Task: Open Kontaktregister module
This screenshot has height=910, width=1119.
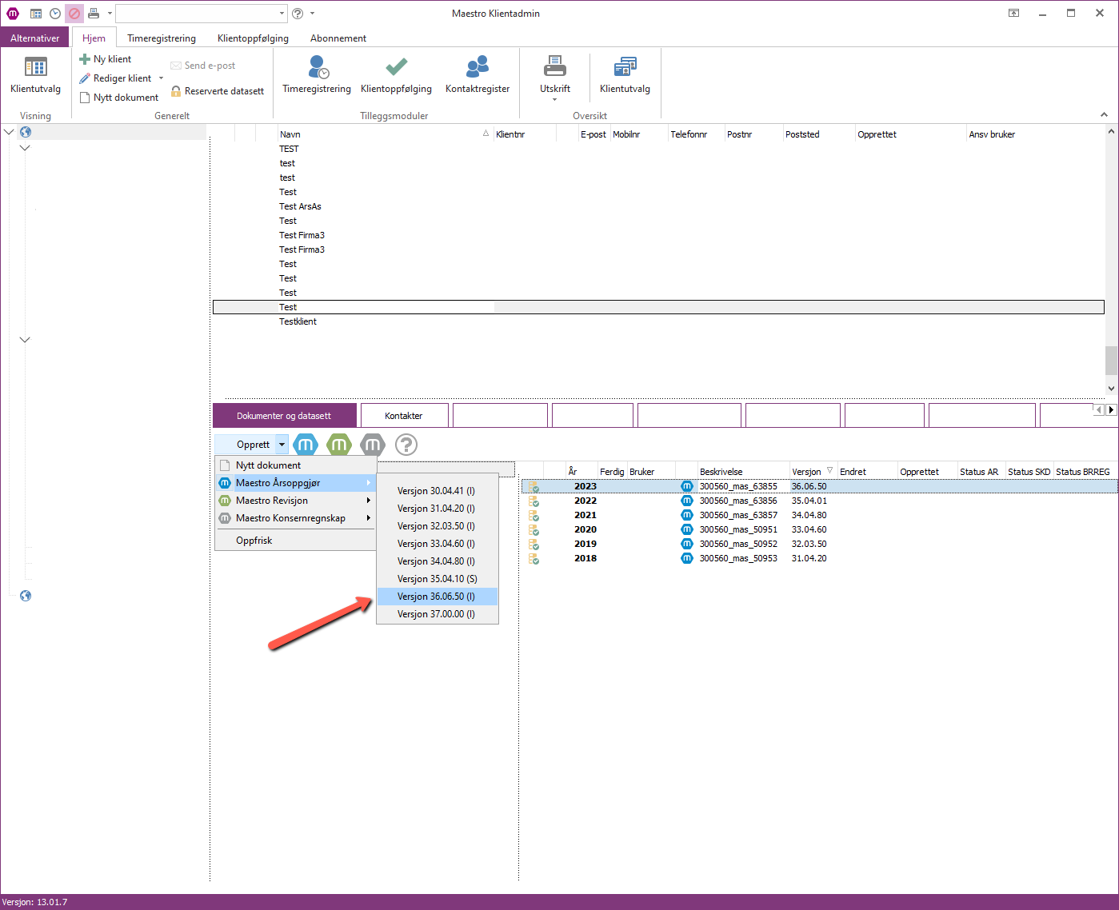Action: tap(478, 76)
